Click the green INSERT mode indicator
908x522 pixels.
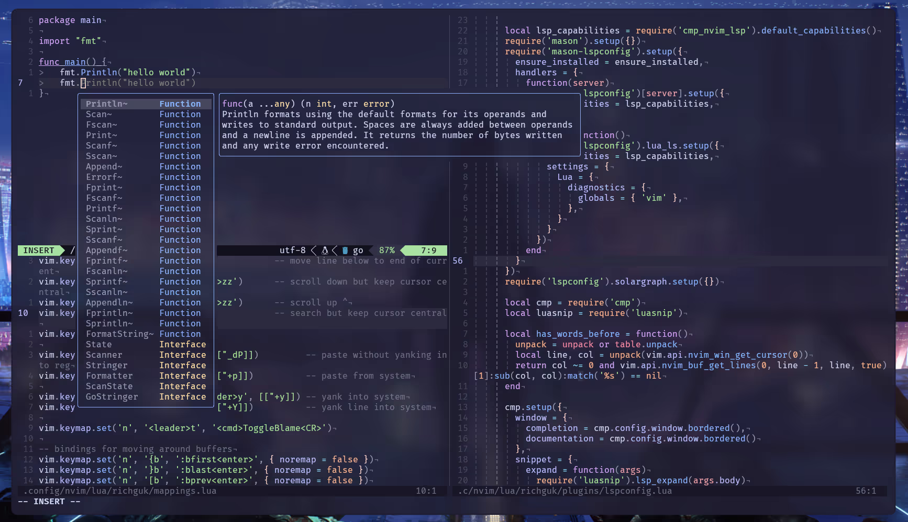click(39, 251)
